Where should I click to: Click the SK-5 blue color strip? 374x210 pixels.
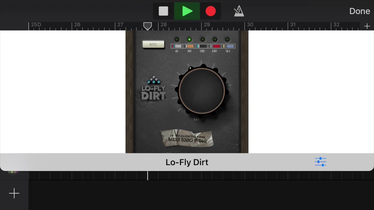tap(228, 46)
